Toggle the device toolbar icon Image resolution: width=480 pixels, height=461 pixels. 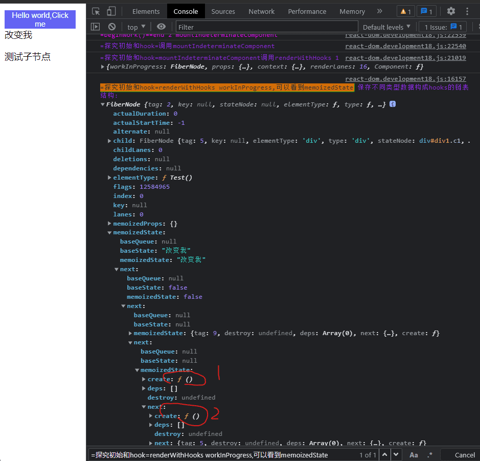tap(111, 11)
